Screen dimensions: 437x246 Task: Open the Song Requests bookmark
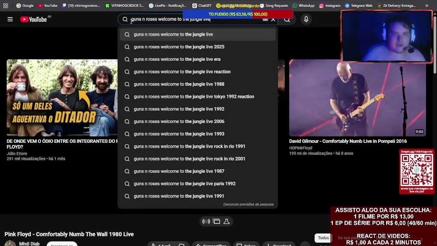(x=274, y=5)
